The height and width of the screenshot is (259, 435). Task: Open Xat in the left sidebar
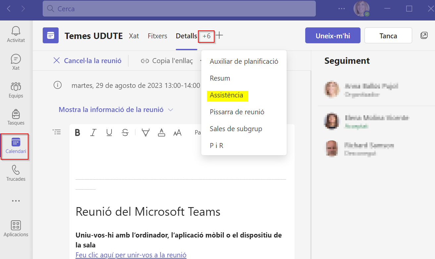(16, 62)
